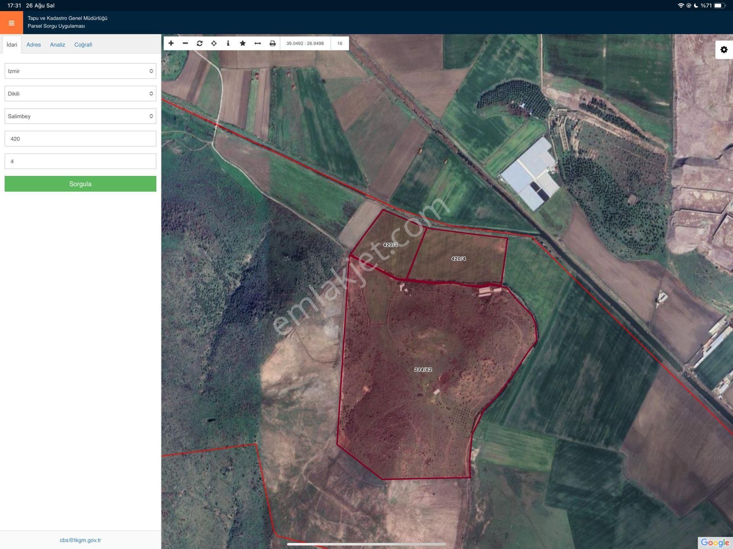This screenshot has height=549, width=733.
Task: Open the Salimbey neighborhood dropdown
Action: pos(80,116)
